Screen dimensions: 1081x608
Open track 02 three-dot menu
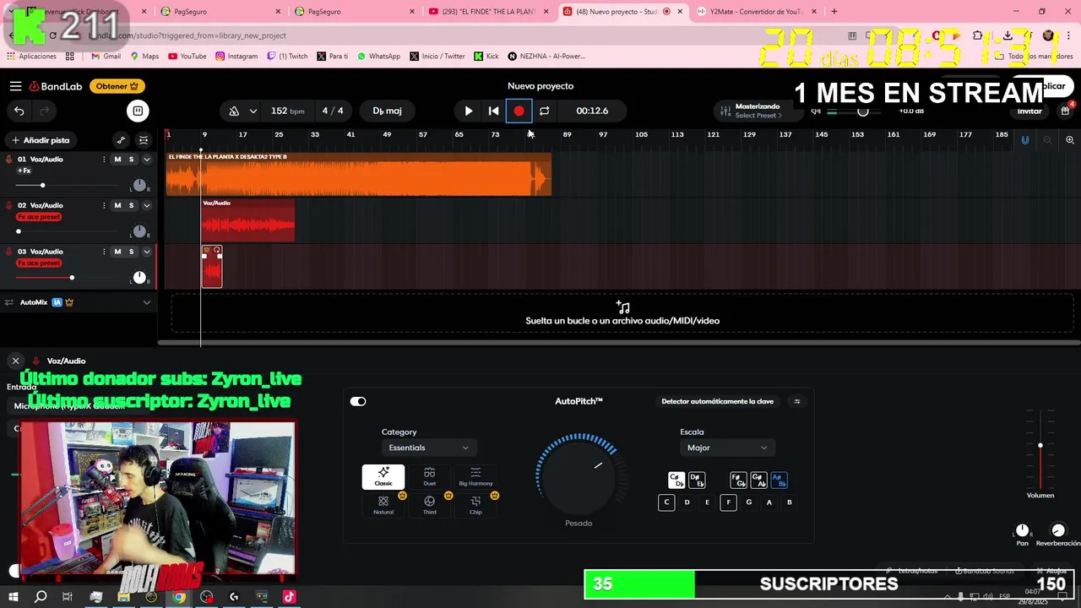tap(104, 205)
